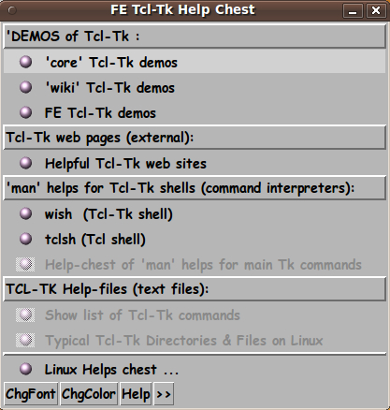
Task: Open the window menu circle in title bar
Action: (12, 10)
